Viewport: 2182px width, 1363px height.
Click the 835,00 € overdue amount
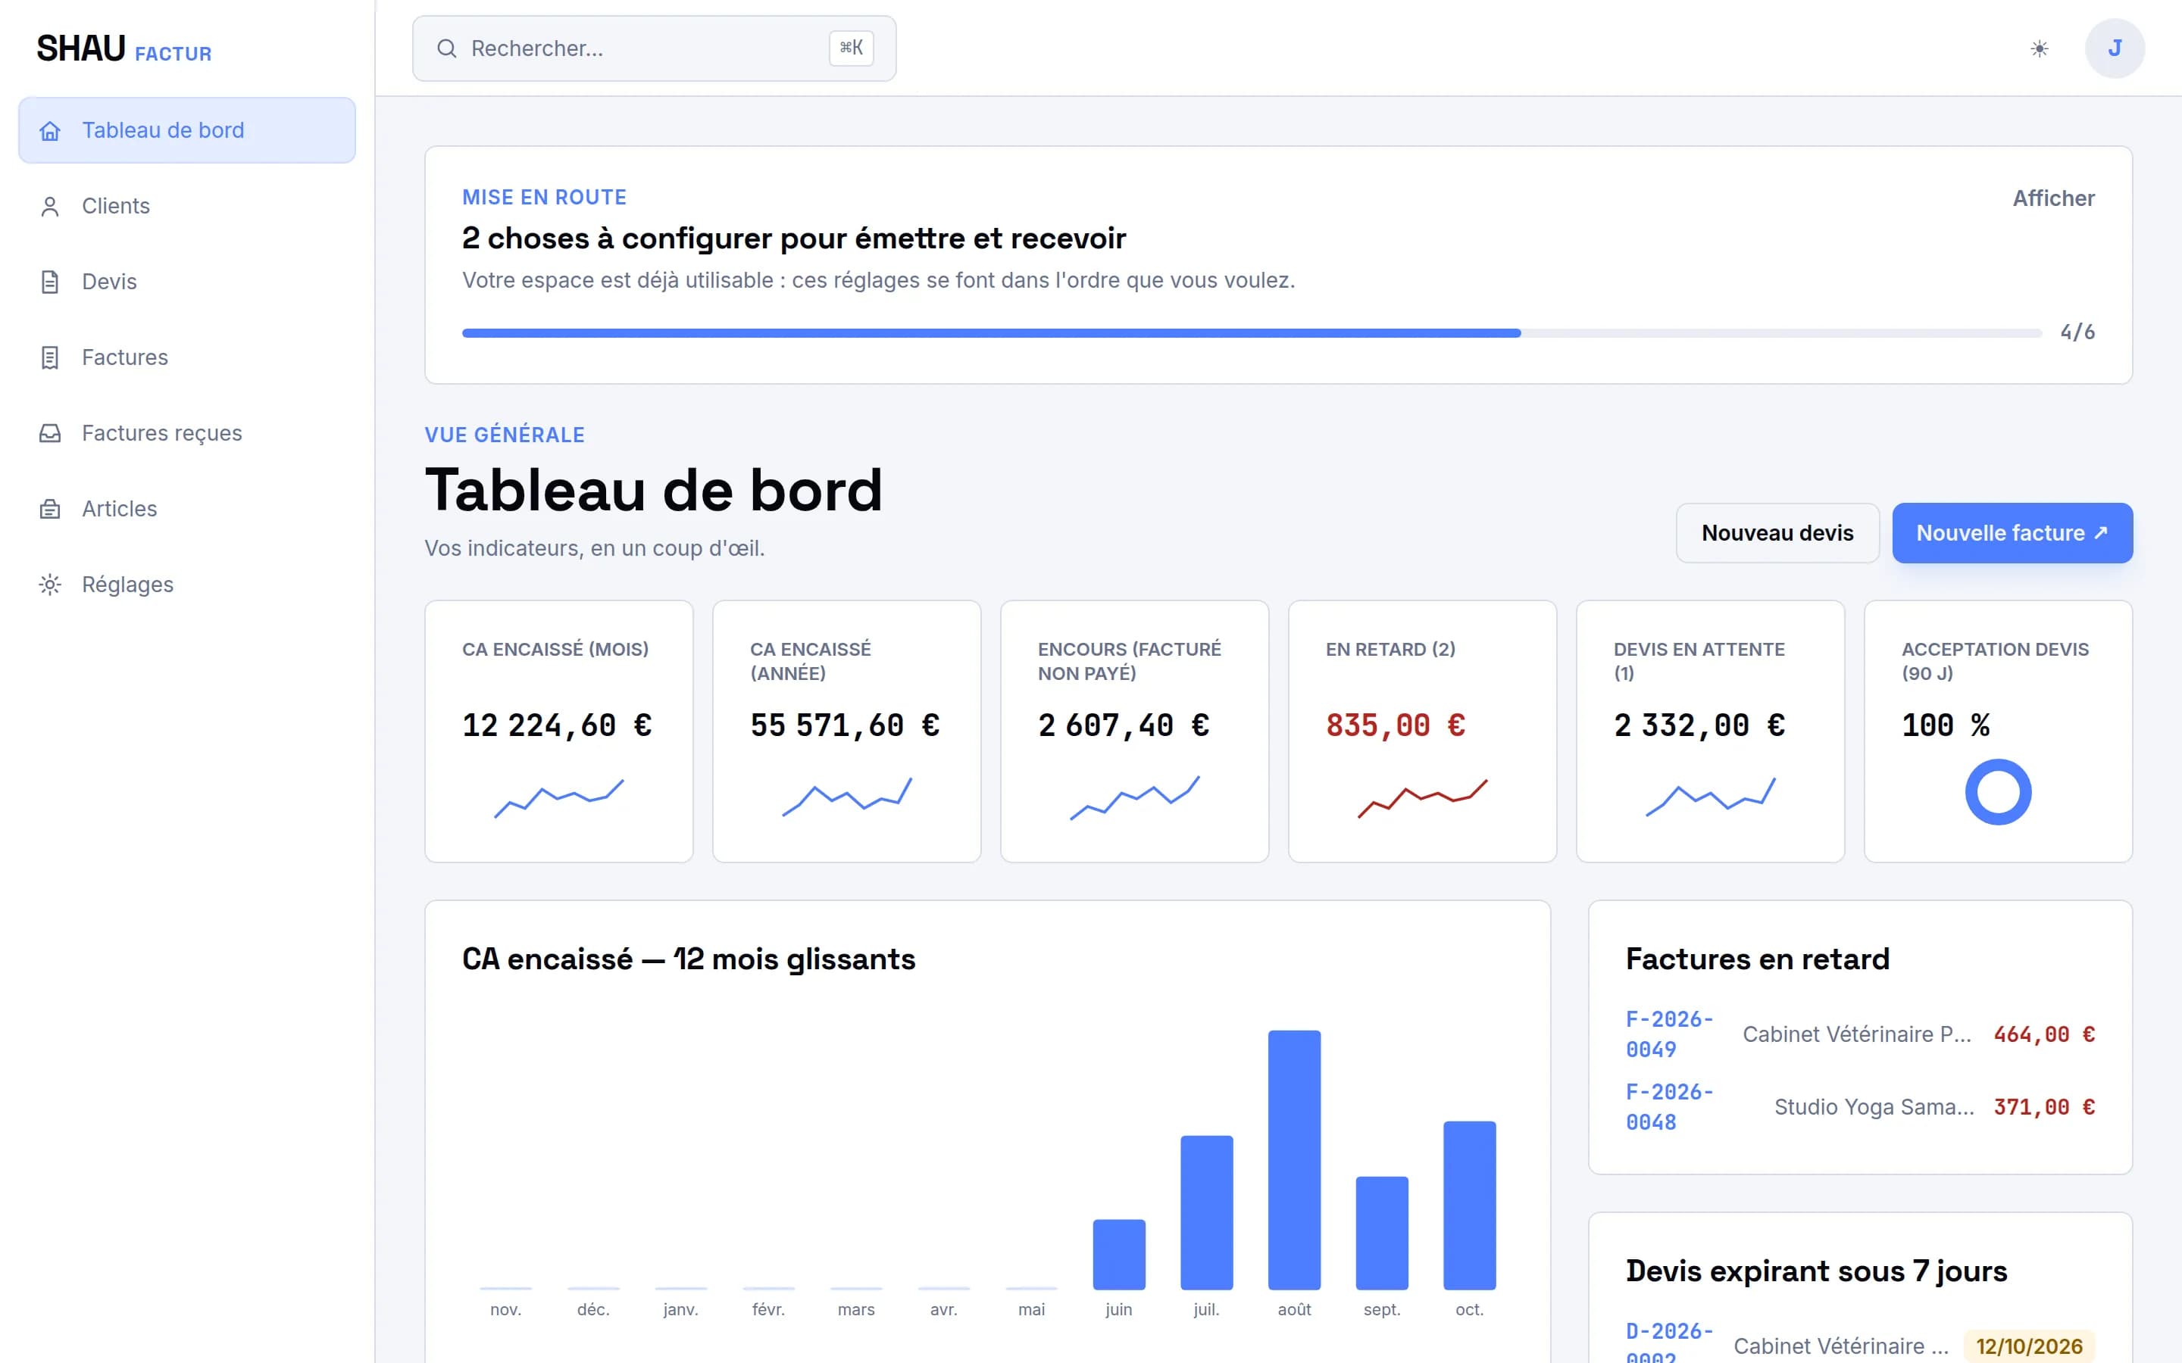click(1395, 725)
